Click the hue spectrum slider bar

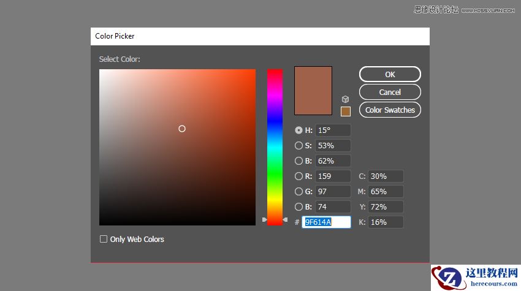coord(275,147)
